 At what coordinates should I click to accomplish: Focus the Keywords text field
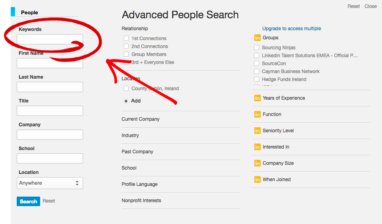50,39
